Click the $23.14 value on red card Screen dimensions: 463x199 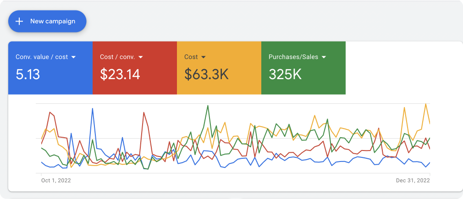click(120, 74)
